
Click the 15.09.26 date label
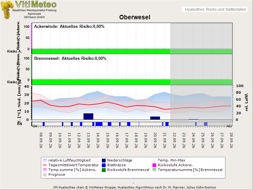click(108, 140)
